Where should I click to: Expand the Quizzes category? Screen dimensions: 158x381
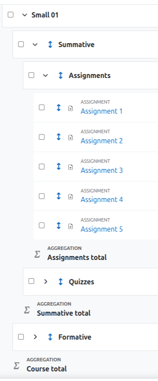click(46, 282)
